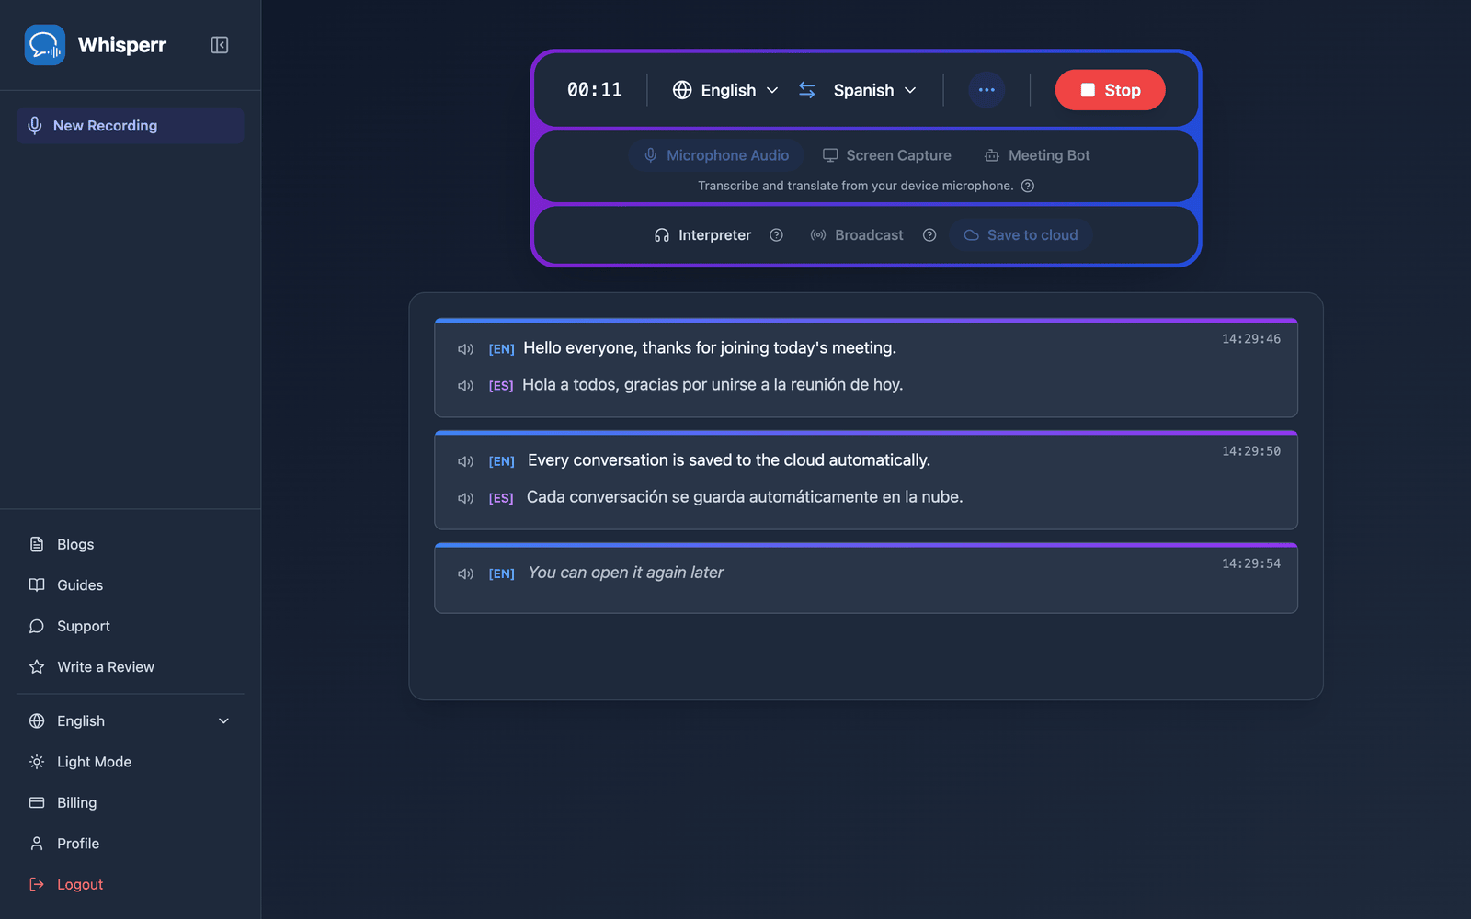This screenshot has height=919, width=1471.
Task: Collapse the sidebar panel icon
Action: coord(220,45)
